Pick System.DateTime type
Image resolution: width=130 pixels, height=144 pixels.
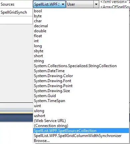81,71
